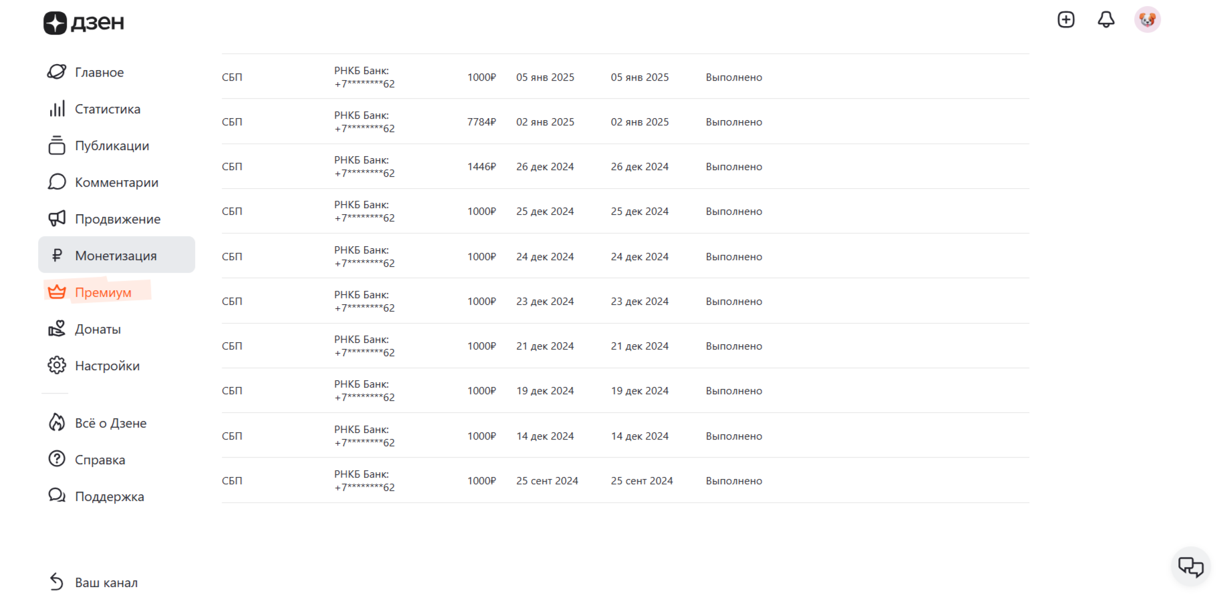Open the chat widget floating button
Screen dimensions: 1223x597
coord(1190,567)
